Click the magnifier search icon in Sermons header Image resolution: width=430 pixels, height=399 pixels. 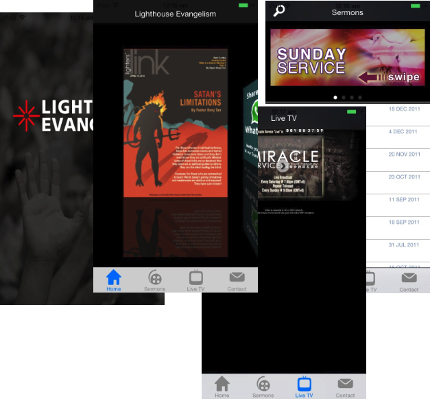pos(279,11)
